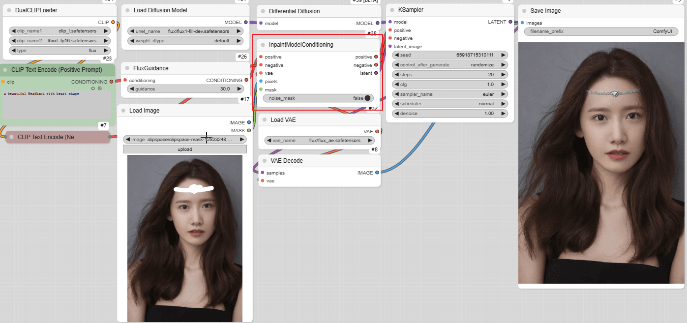Click the samples input port on VAE Decode
The height and width of the screenshot is (323, 687).
click(x=262, y=173)
